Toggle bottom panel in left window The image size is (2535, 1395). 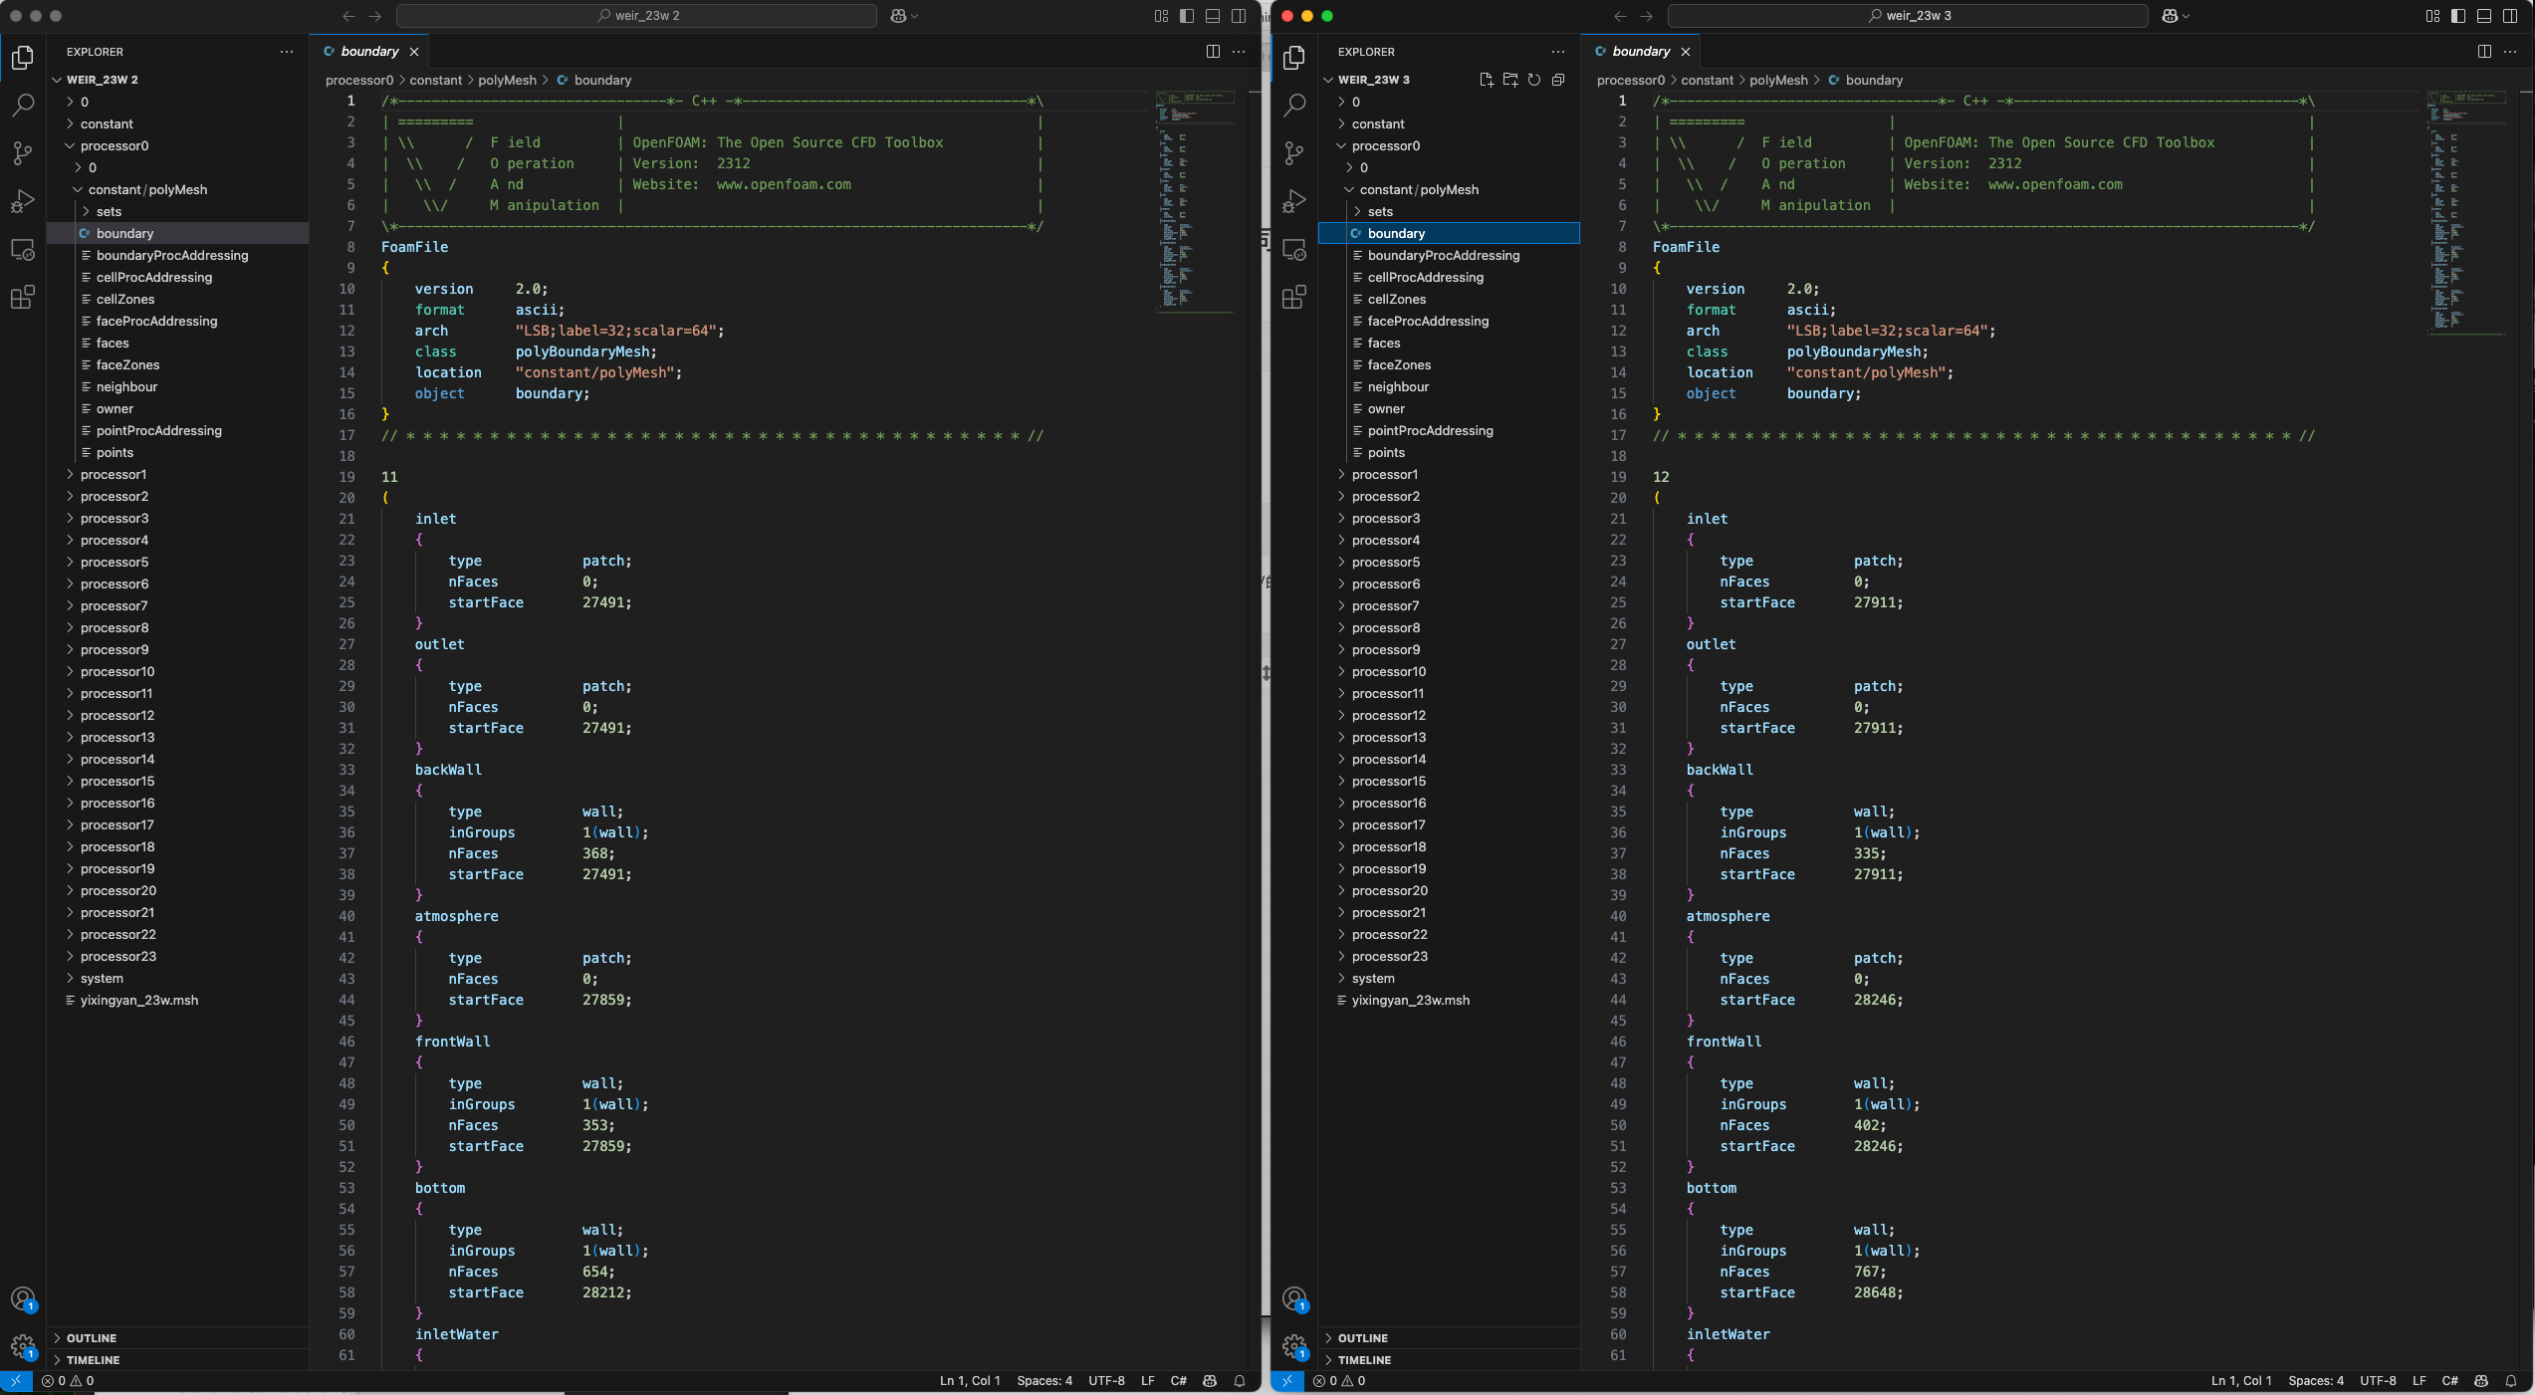1213,16
